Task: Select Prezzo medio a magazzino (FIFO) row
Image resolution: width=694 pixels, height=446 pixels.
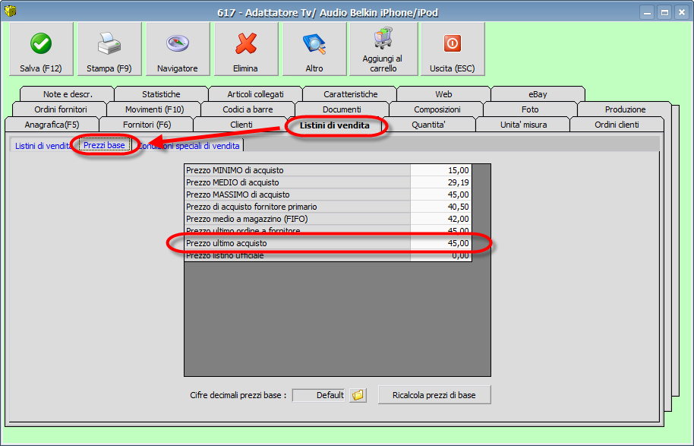Action: 328,219
